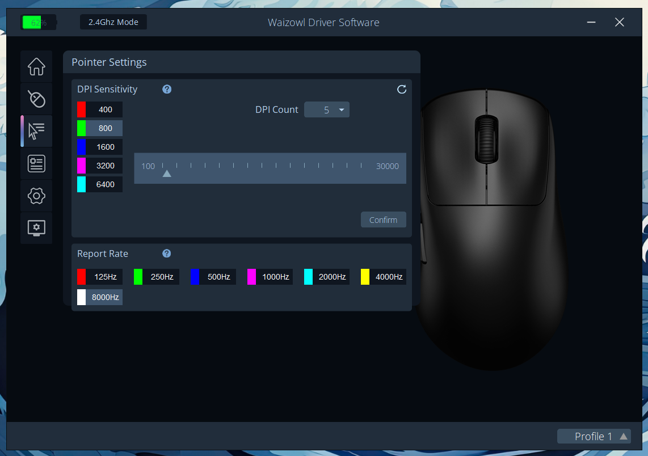Open the macro list sidebar icon
The height and width of the screenshot is (456, 648).
tap(36, 163)
